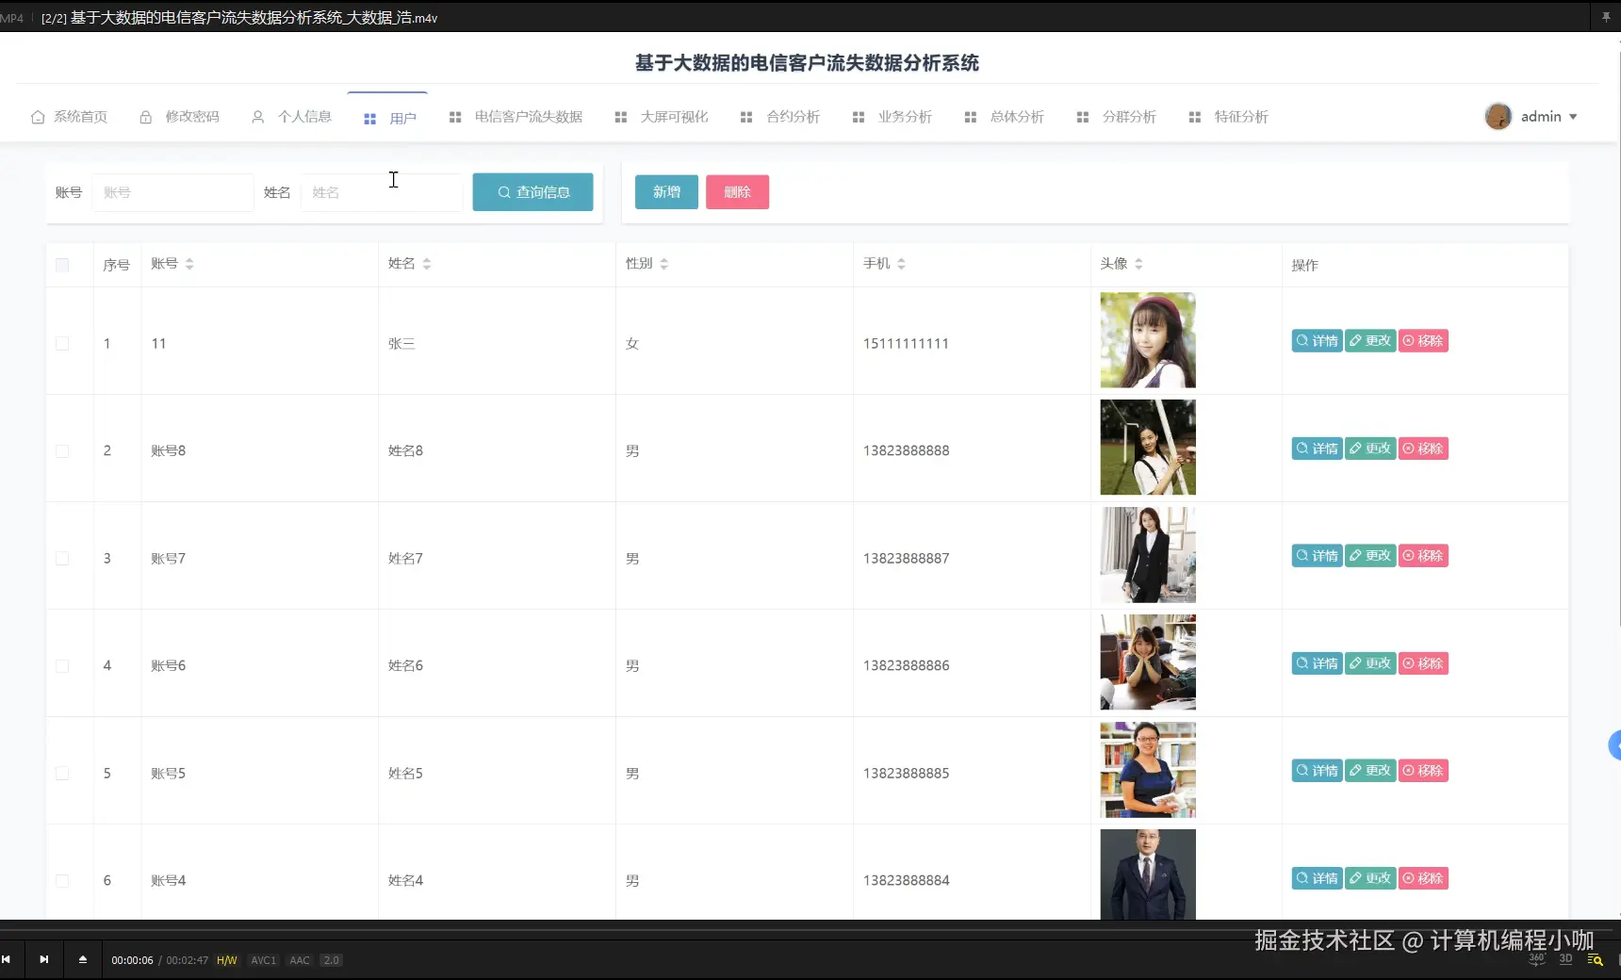The image size is (1621, 980).
Task: Click the person icon next to 个人信息
Action: pyautogui.click(x=257, y=117)
